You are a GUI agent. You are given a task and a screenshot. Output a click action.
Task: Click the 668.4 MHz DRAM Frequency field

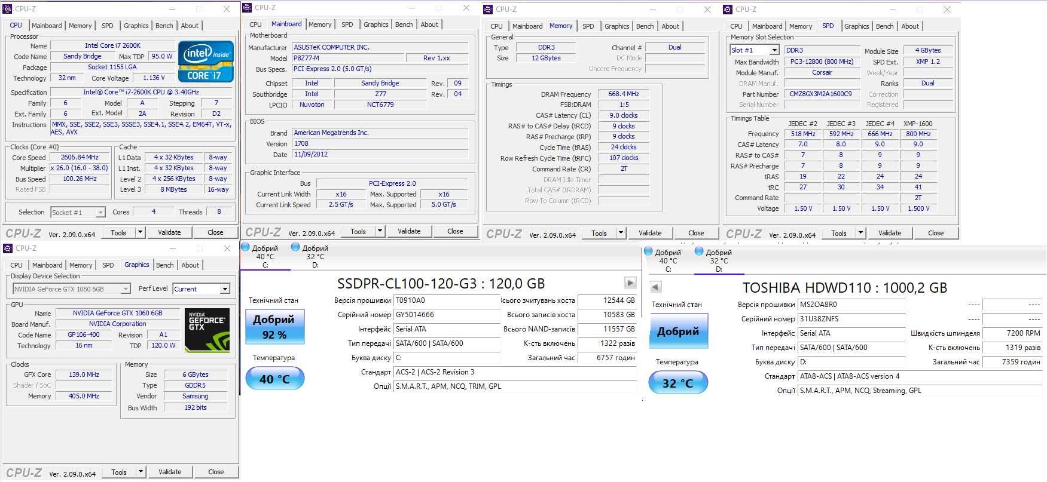coord(624,94)
